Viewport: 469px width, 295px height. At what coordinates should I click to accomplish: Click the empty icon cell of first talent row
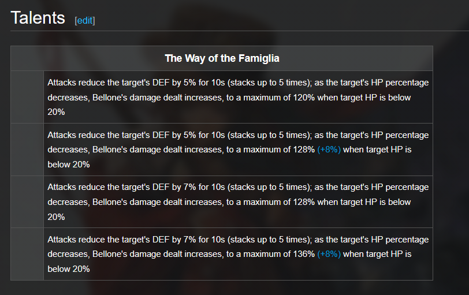tap(27, 97)
